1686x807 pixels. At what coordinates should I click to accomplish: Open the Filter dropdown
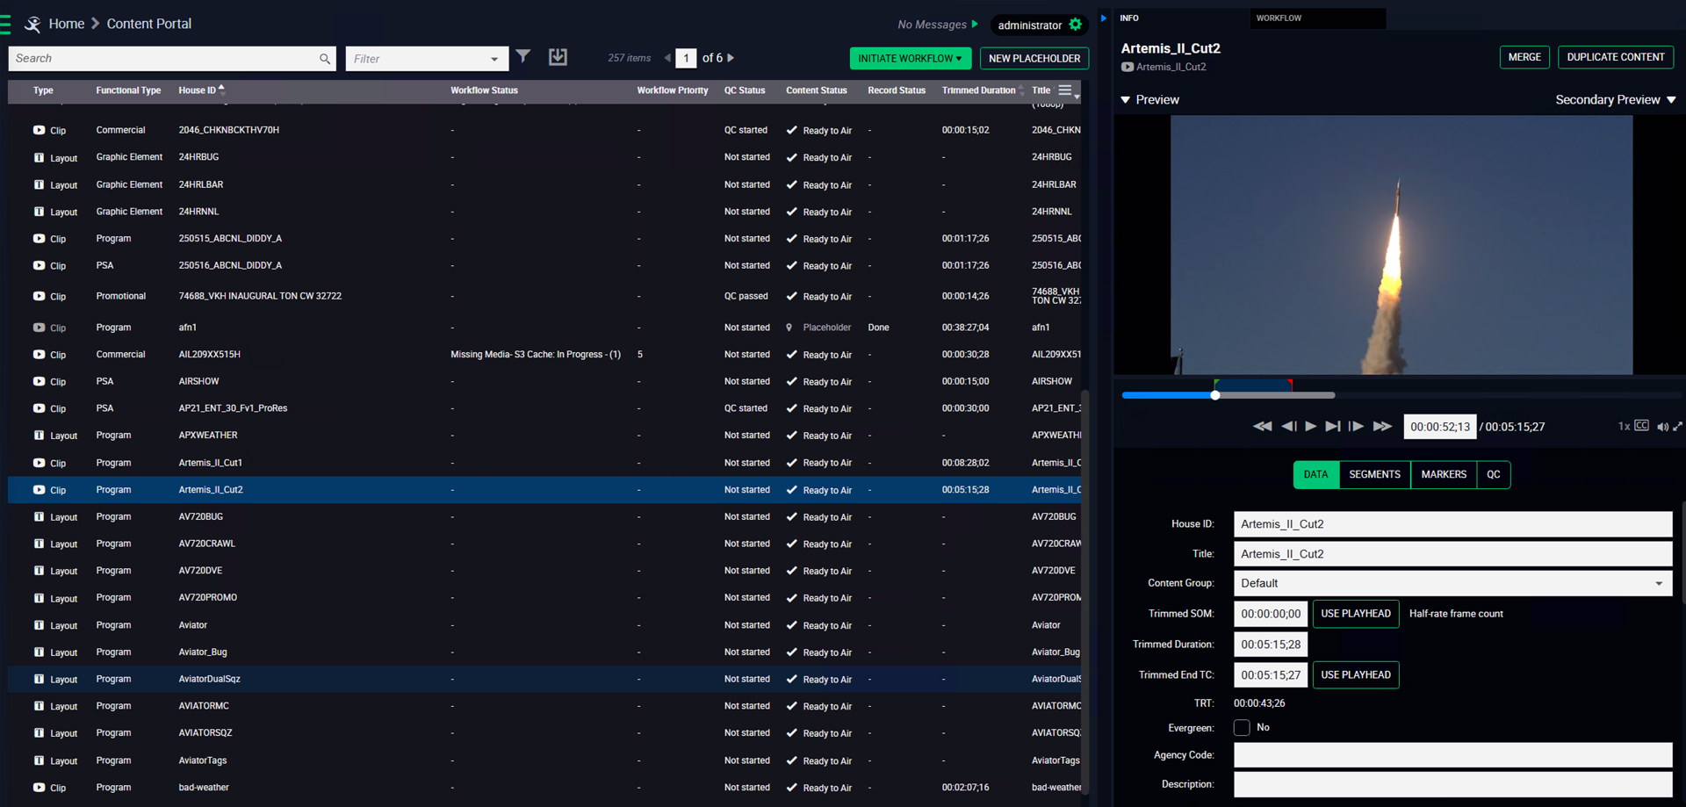427,59
